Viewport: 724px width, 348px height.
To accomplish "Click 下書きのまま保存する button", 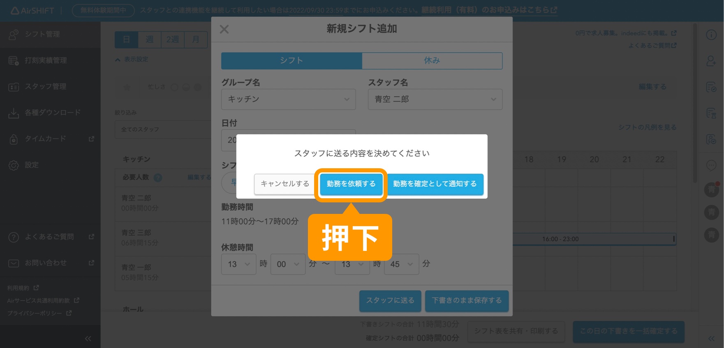I will point(467,301).
